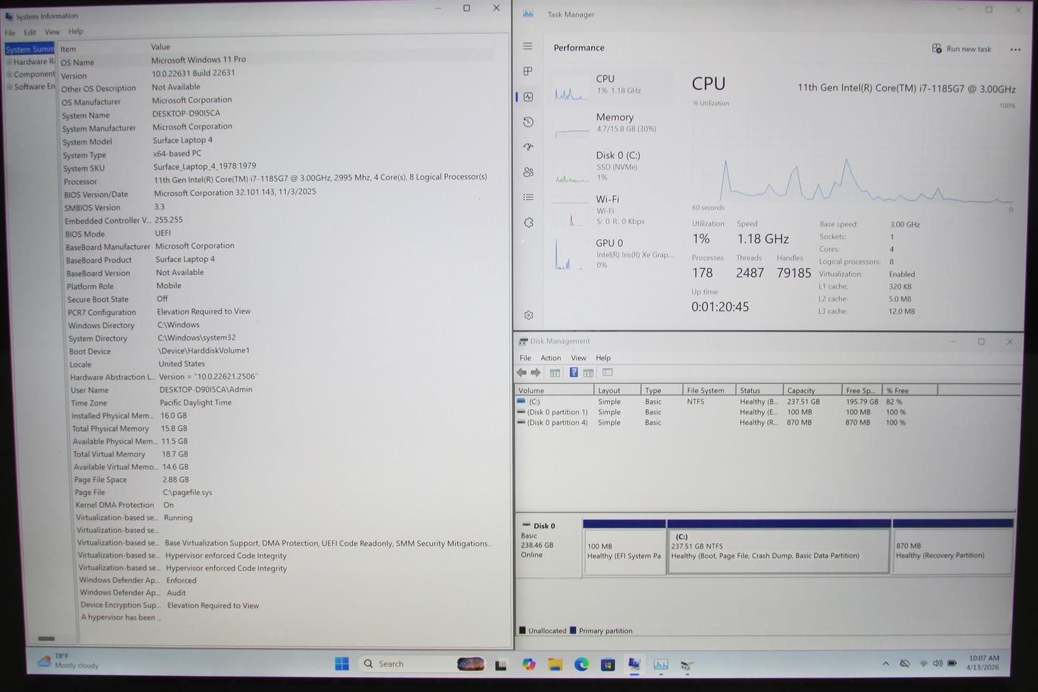Image resolution: width=1038 pixels, height=692 pixels.
Task: Select System Summary tree node
Action: click(x=30, y=49)
